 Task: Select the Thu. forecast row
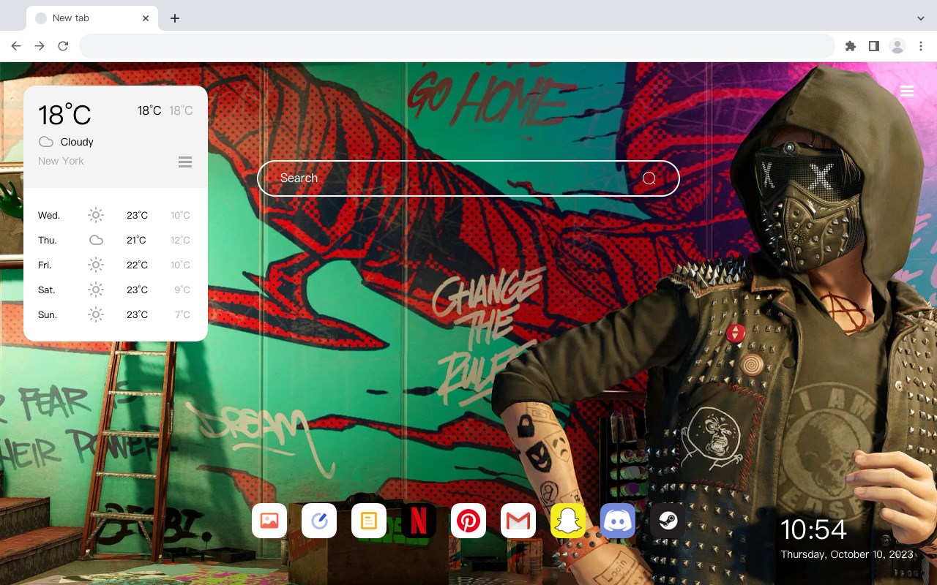(x=116, y=240)
